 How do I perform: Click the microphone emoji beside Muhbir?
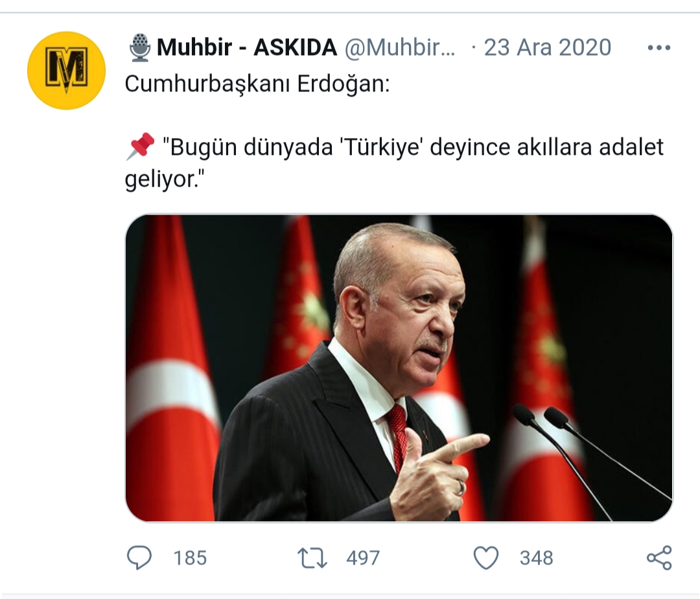tap(140, 47)
